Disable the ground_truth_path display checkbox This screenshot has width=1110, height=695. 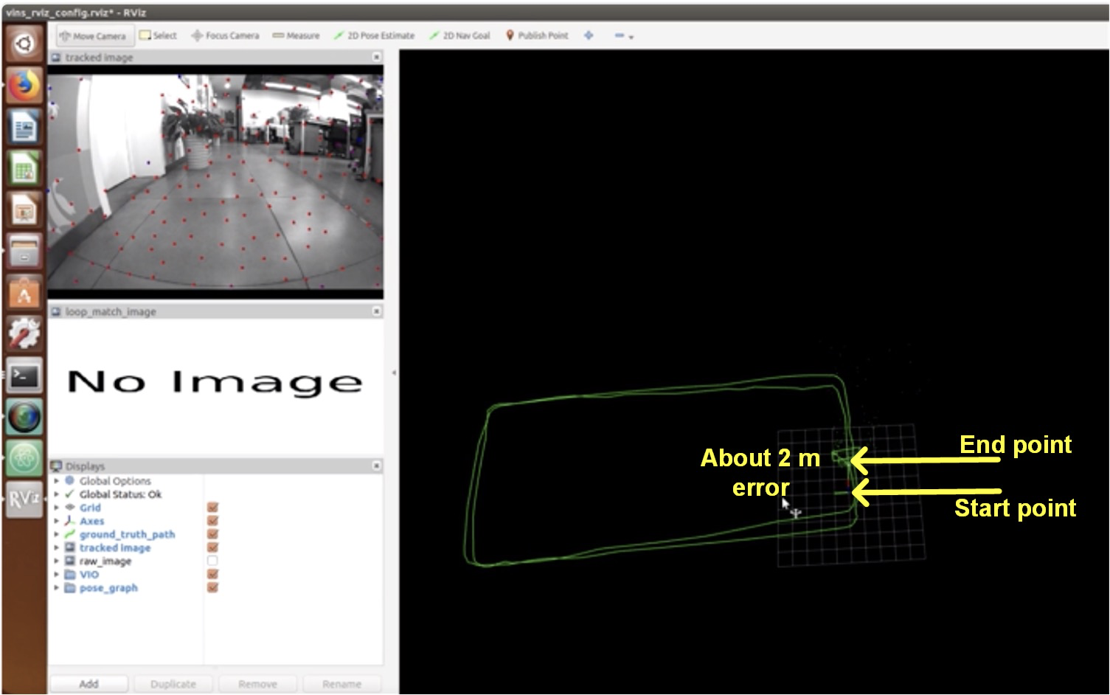(x=212, y=534)
